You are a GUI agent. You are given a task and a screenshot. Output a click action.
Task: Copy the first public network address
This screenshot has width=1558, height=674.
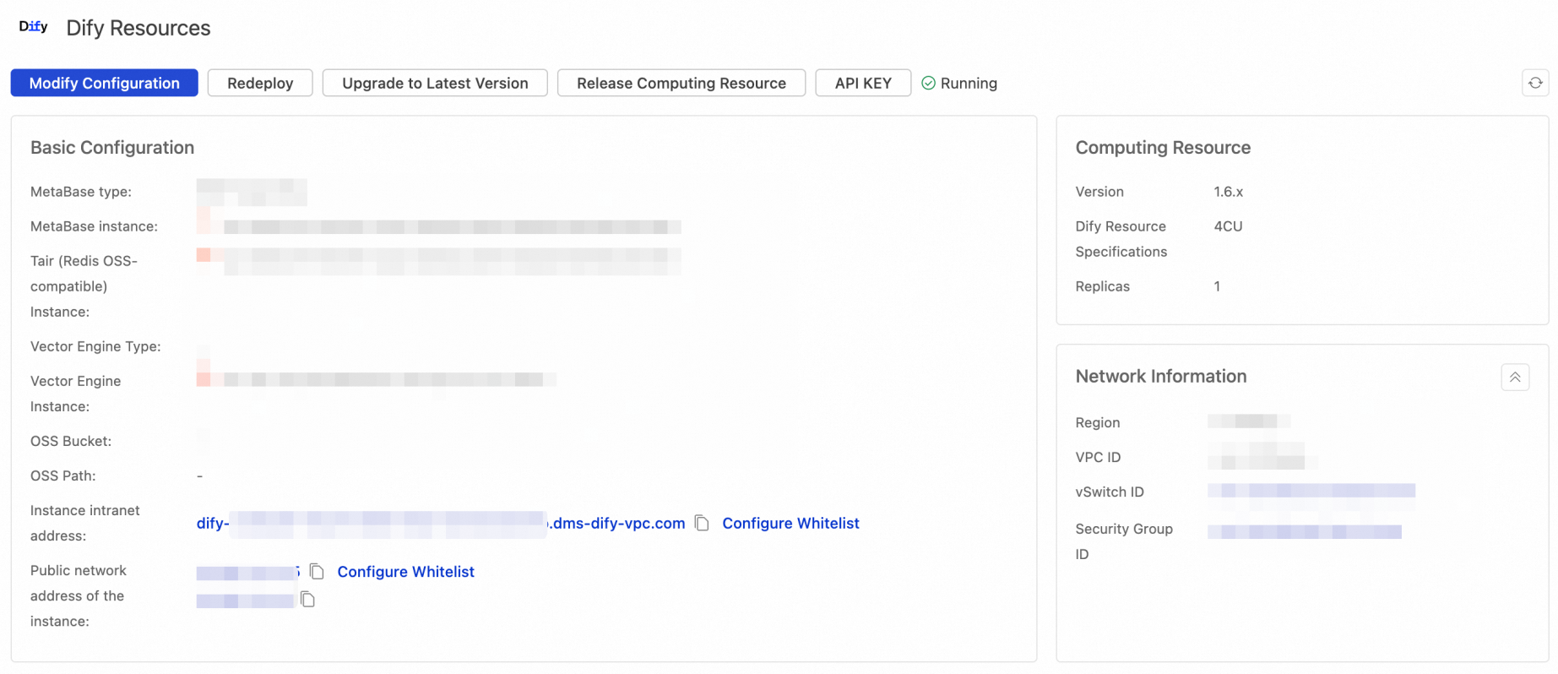click(x=317, y=572)
